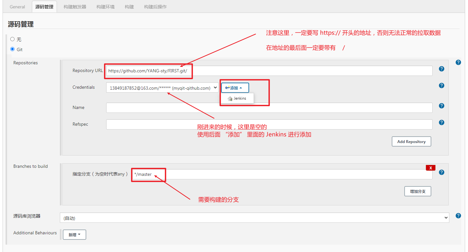The image size is (468, 252).
Task: Switch to the 构建后操作 tab
Action: (x=155, y=7)
